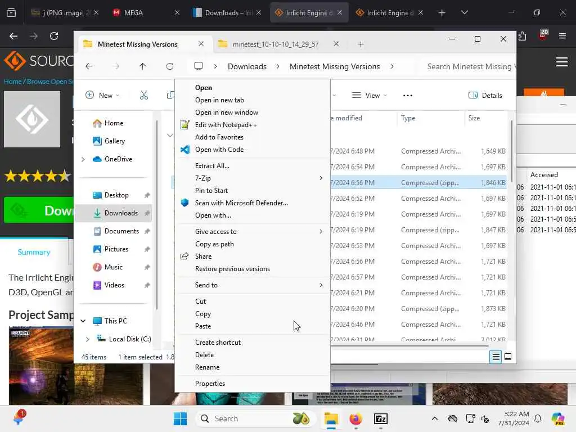Open the New dropdown in Explorer

point(102,96)
